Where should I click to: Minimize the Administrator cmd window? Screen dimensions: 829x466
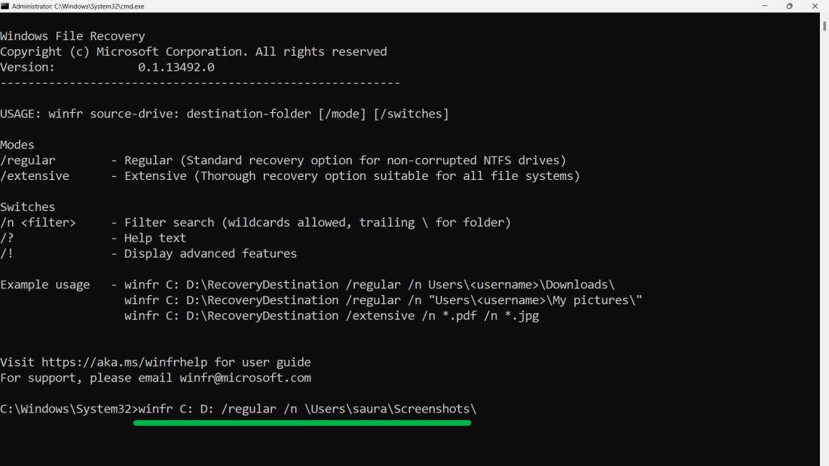click(x=764, y=6)
